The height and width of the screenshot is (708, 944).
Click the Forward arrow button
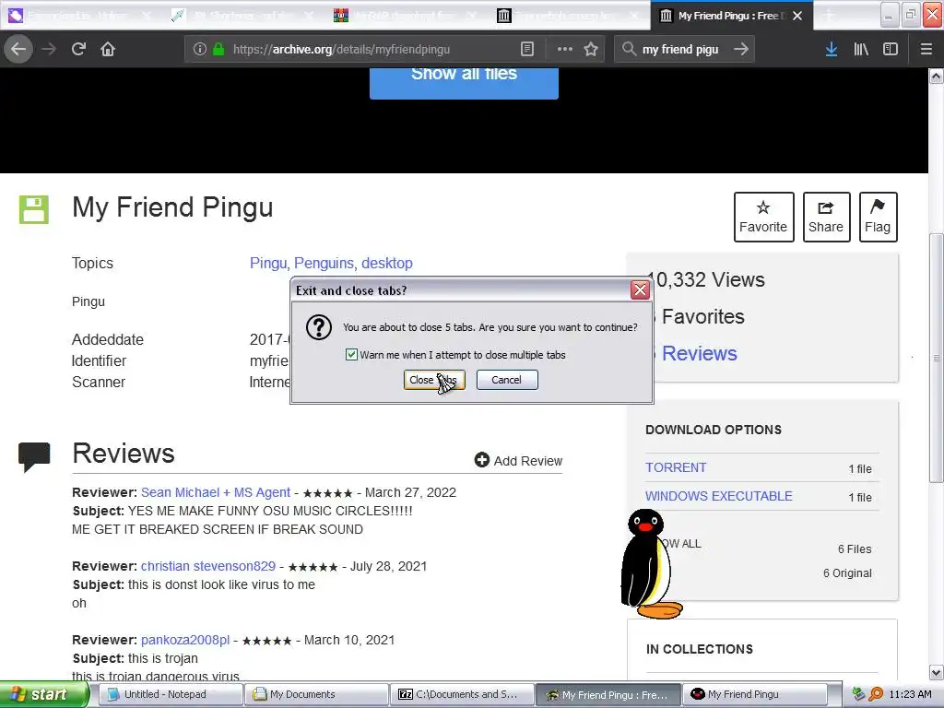click(x=49, y=49)
